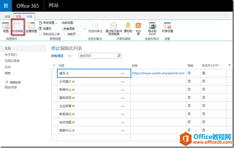234x148 pixels.
Task: Open ellipsis menu for 公司简介 row
Action: click(123, 82)
